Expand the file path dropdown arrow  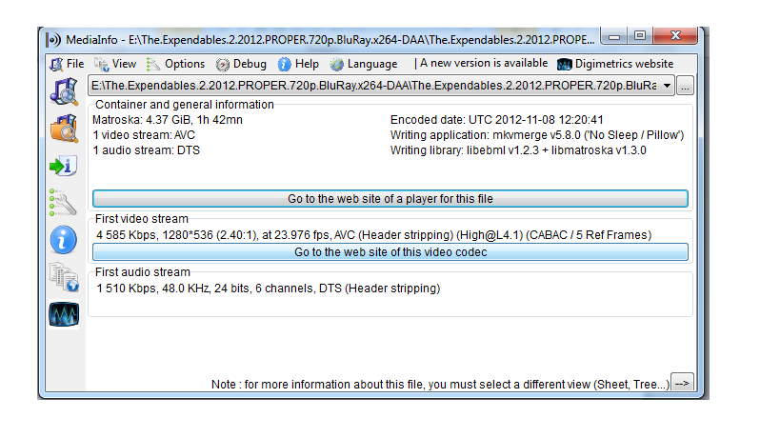pyautogui.click(x=667, y=86)
